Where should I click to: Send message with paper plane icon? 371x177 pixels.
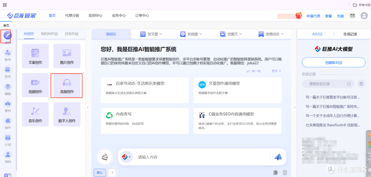click(278, 157)
